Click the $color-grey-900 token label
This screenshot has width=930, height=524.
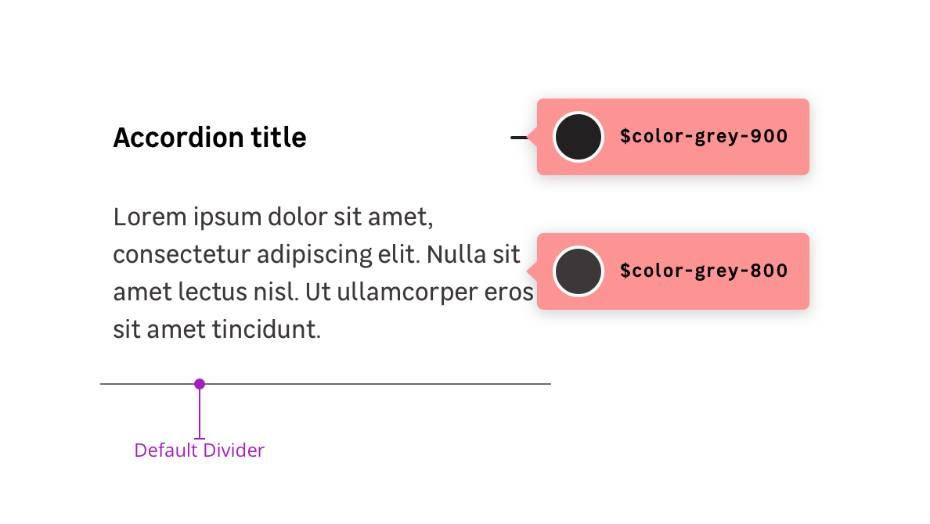coord(703,137)
